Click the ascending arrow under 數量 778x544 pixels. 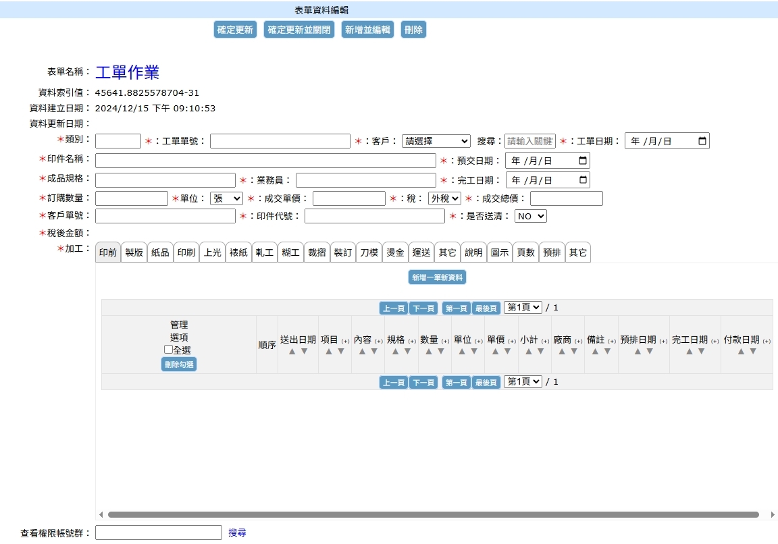coord(429,352)
